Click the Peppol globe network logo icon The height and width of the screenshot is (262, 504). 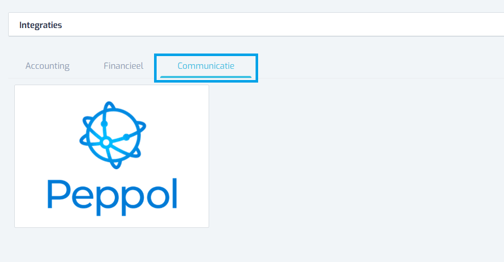click(113, 135)
